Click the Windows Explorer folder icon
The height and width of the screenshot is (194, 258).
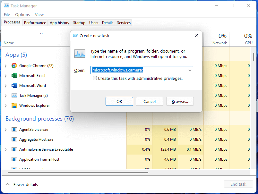tap(14, 105)
